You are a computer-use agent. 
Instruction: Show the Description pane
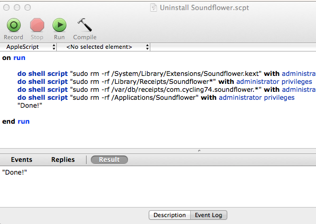[x=169, y=215]
